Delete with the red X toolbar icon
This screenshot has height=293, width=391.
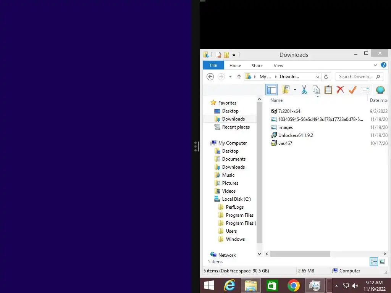340,89
